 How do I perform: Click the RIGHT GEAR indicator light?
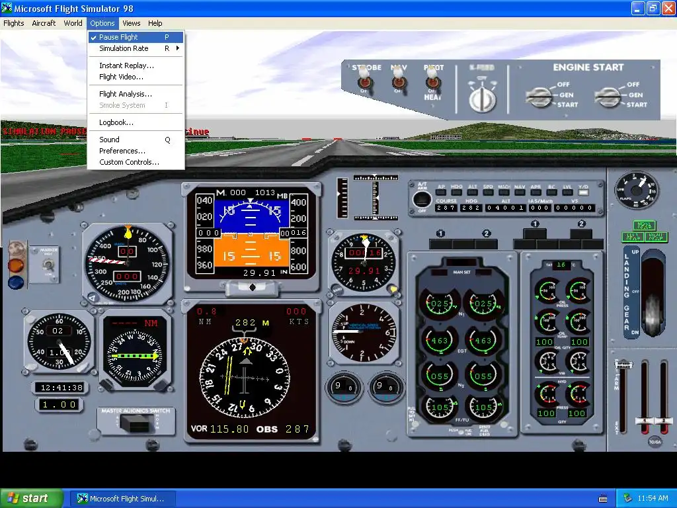tap(657, 236)
